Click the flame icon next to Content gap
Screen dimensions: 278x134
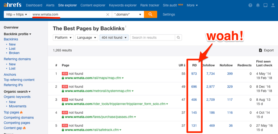point(24,128)
